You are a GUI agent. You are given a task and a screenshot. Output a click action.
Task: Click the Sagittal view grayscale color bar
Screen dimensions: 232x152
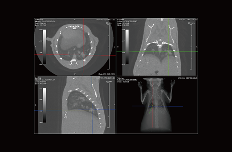click(44, 105)
